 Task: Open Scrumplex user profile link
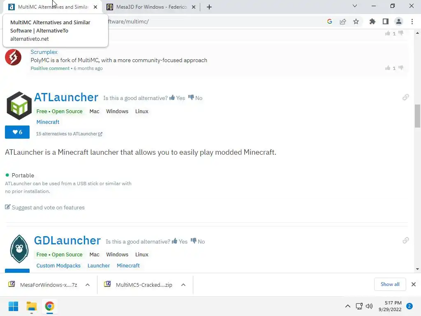44,52
